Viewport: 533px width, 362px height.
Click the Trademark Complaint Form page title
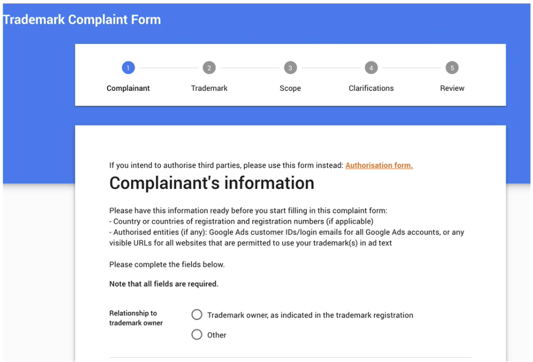point(82,20)
